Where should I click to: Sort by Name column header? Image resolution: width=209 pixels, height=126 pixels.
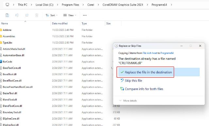tap(5, 23)
